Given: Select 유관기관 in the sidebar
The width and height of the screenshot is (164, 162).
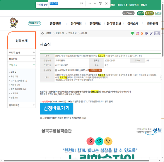Looking at the screenshot, I should (14, 76).
